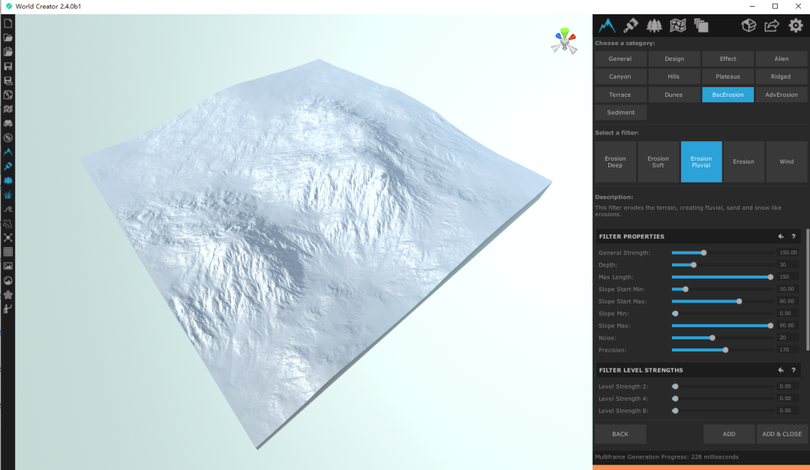Viewport: 810px width, 470px height.
Task: Open the stacked layers icon in right panel
Action: (x=701, y=26)
